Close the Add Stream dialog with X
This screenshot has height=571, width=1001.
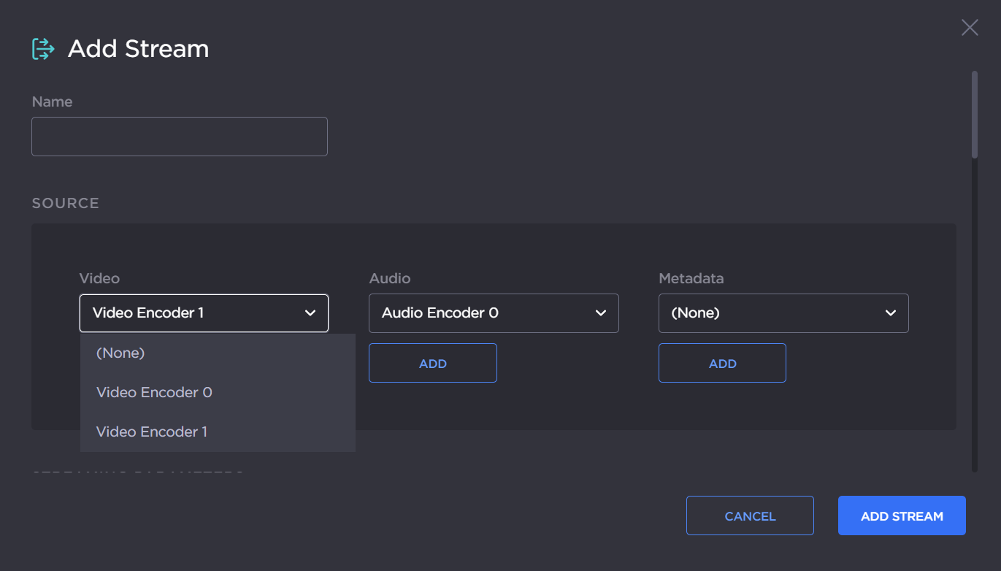point(969,28)
